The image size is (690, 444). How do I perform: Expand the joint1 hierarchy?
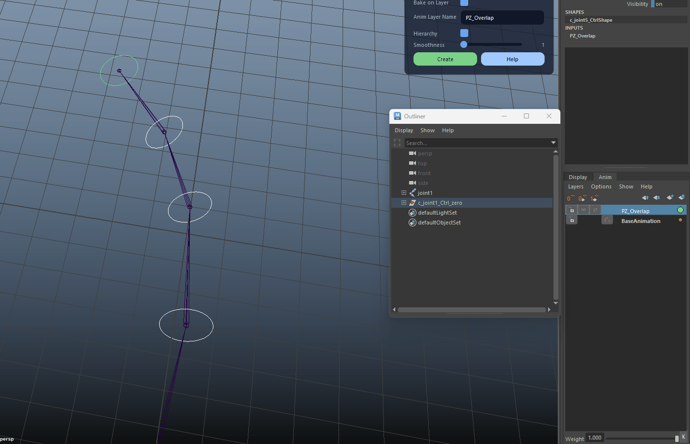click(x=404, y=193)
